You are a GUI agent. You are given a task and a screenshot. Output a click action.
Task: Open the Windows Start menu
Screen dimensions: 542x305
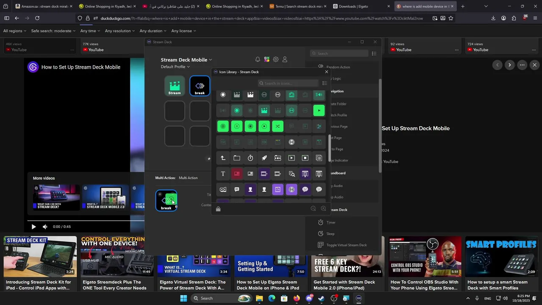pyautogui.click(x=183, y=298)
